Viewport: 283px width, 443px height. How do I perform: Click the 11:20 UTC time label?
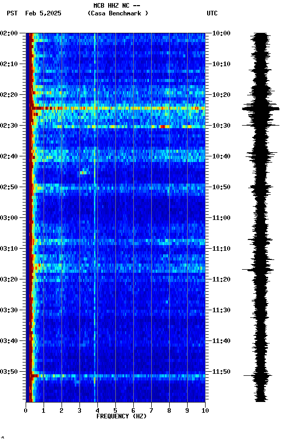point(221,279)
